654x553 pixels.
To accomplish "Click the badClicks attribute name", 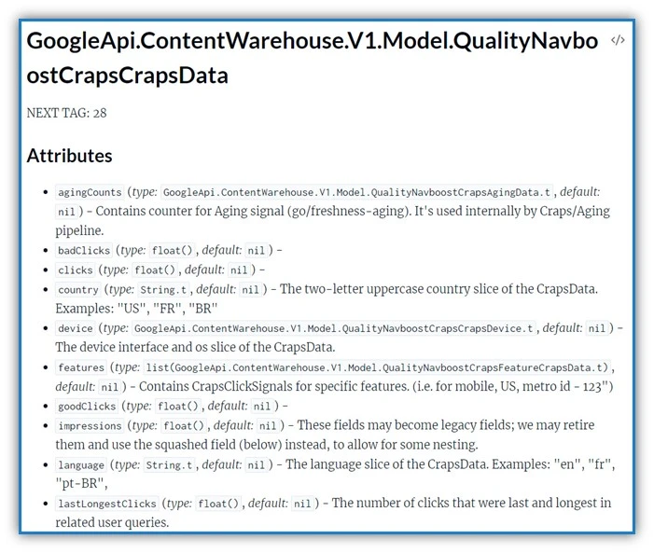I will point(84,251).
